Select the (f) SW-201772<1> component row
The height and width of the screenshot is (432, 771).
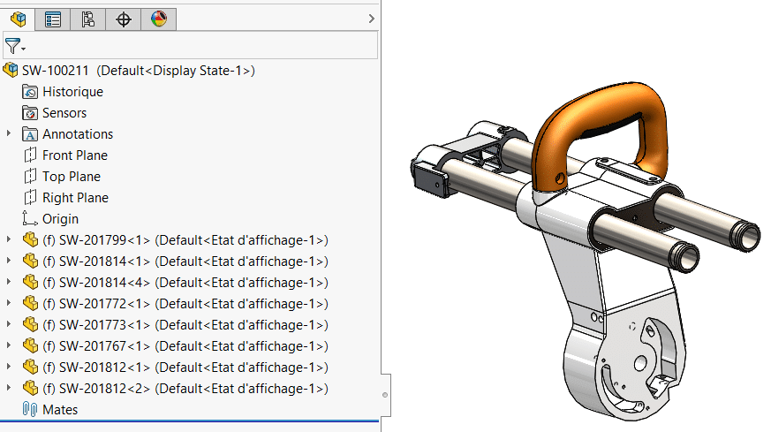[x=185, y=303]
